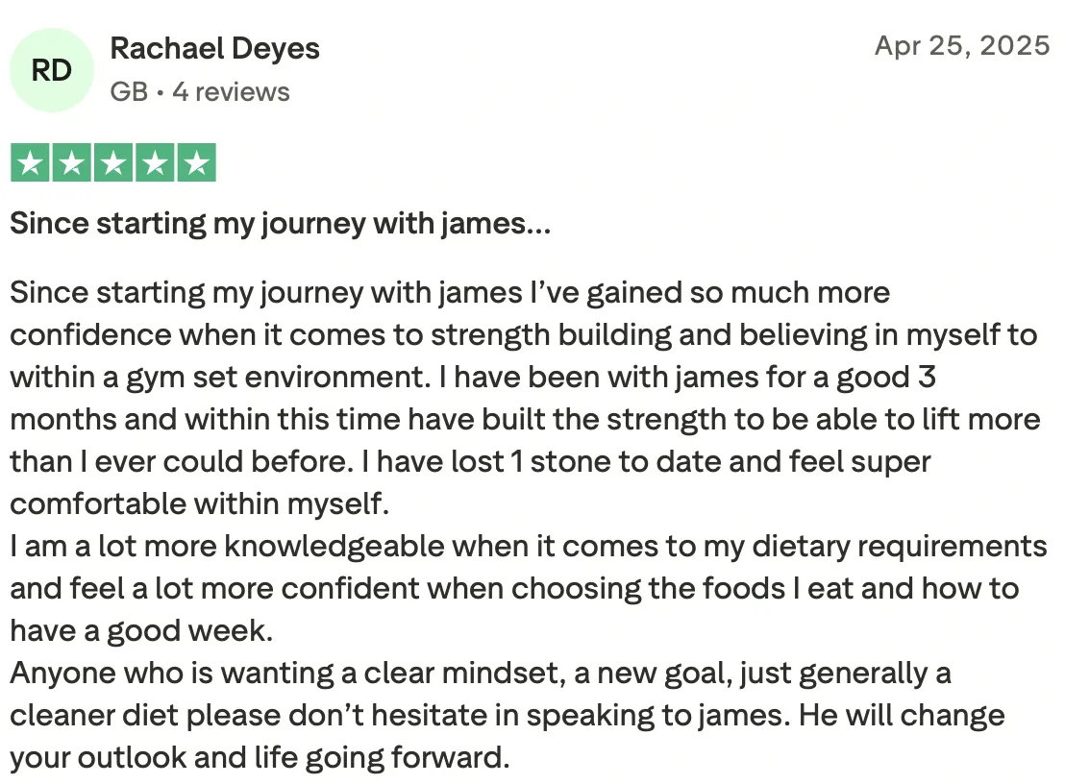The image size is (1065, 784).
Task: Click the second green rating star
Action: point(71,162)
